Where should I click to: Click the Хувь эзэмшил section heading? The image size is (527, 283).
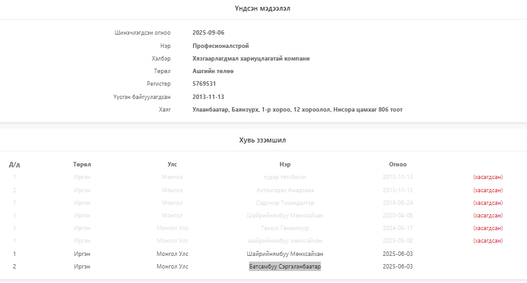tap(263, 139)
